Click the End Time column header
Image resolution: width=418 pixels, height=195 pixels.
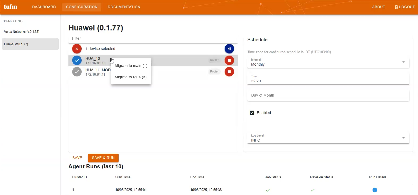[x=197, y=177]
